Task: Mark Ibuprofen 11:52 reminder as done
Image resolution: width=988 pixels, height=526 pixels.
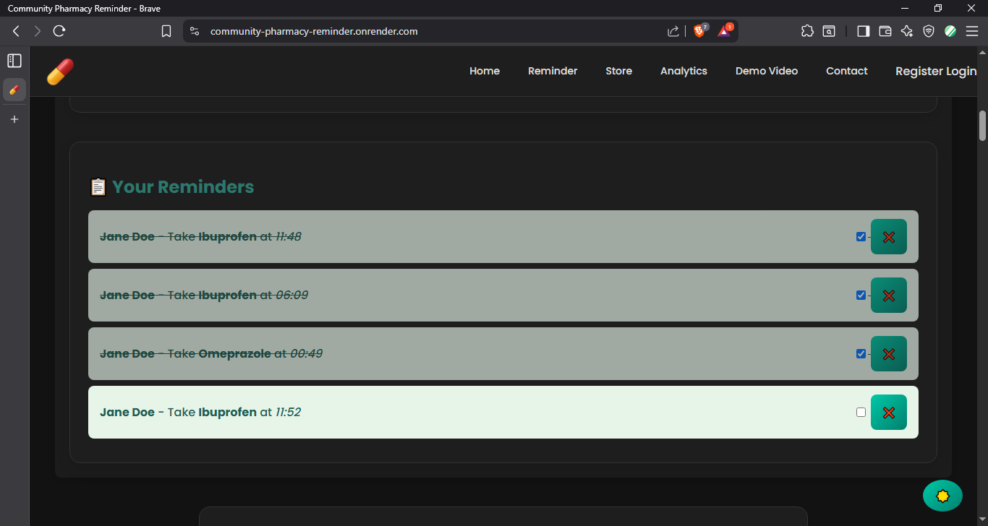Action: pos(861,412)
